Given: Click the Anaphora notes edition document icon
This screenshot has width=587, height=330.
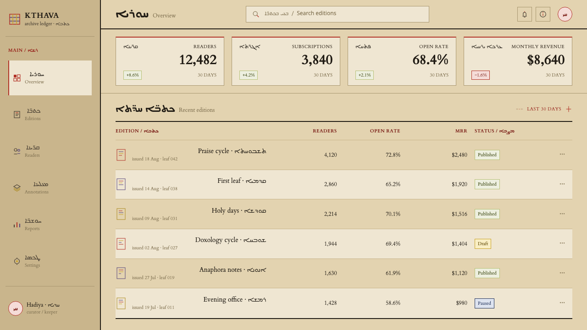Looking at the screenshot, I should click(x=121, y=273).
